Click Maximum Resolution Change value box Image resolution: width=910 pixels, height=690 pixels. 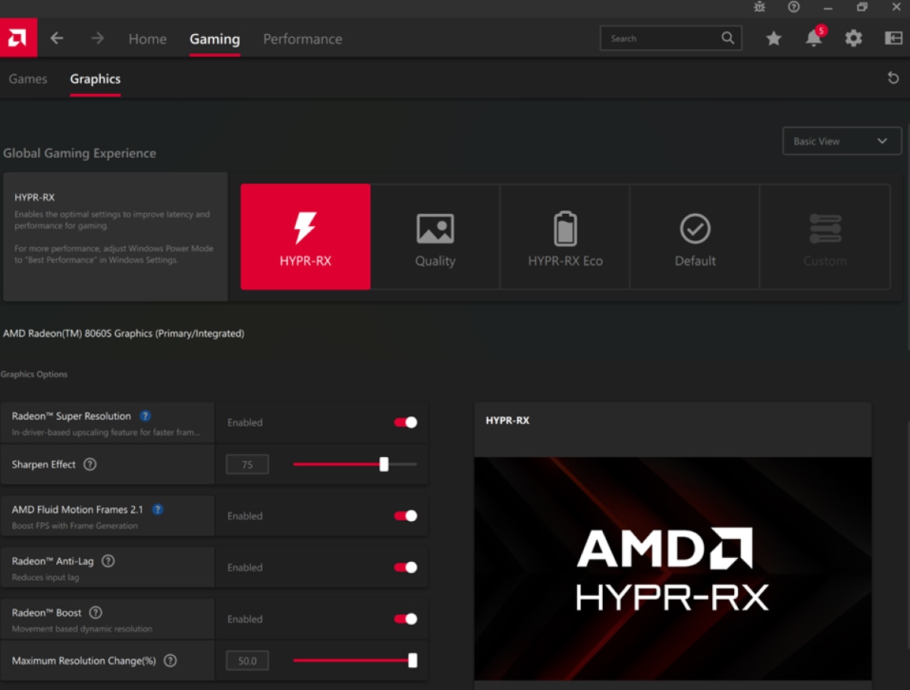247,661
